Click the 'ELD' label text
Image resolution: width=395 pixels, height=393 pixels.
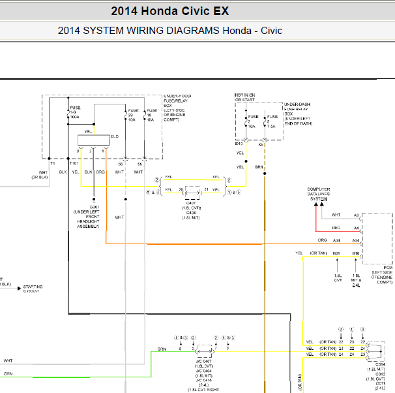(115, 136)
